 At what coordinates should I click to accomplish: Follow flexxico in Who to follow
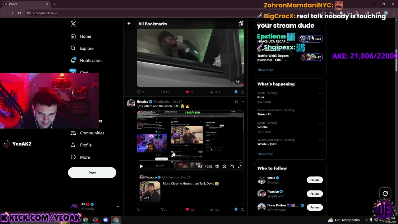315,194
